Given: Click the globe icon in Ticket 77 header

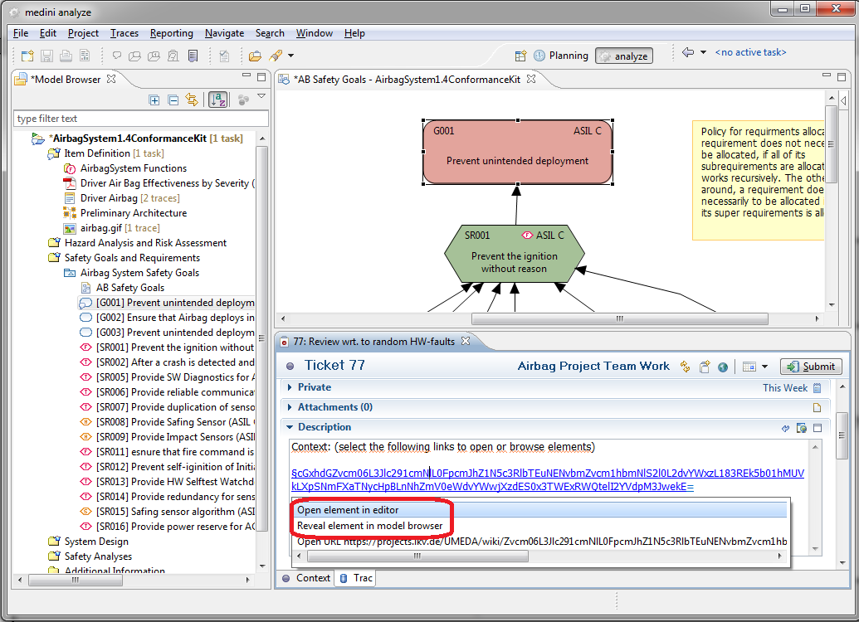Looking at the screenshot, I should pyautogui.click(x=723, y=367).
